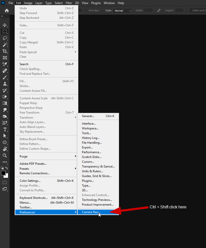Select the Clone Stamp tool
The width and height of the screenshot is (206, 248).
pyautogui.click(x=5, y=84)
